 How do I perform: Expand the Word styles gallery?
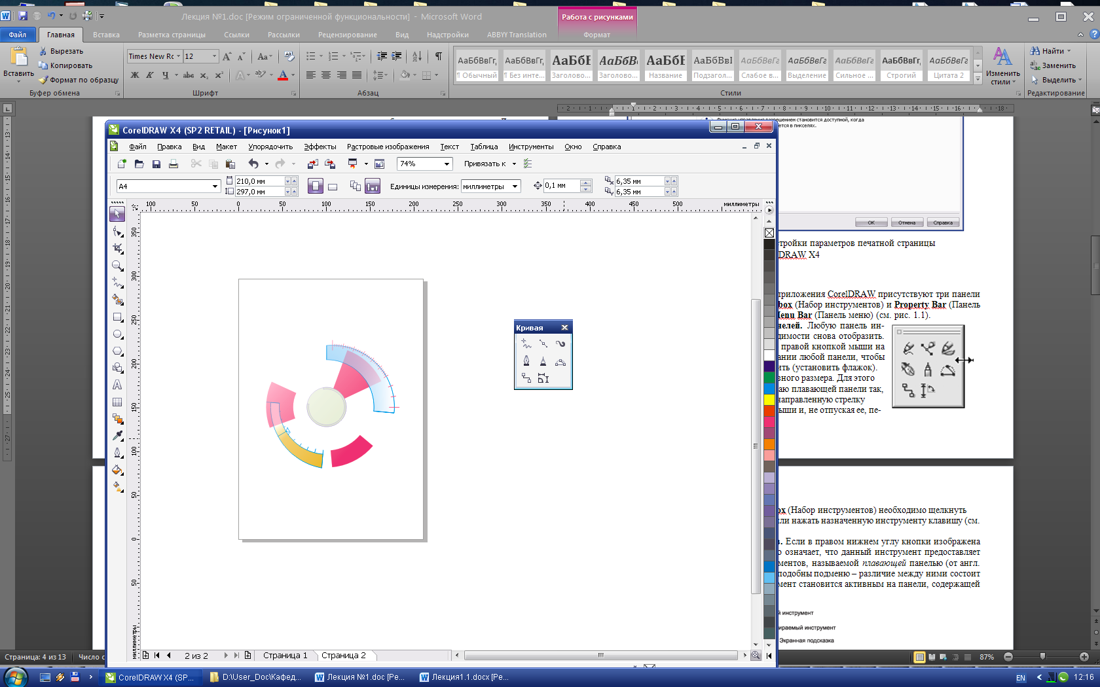click(x=978, y=79)
